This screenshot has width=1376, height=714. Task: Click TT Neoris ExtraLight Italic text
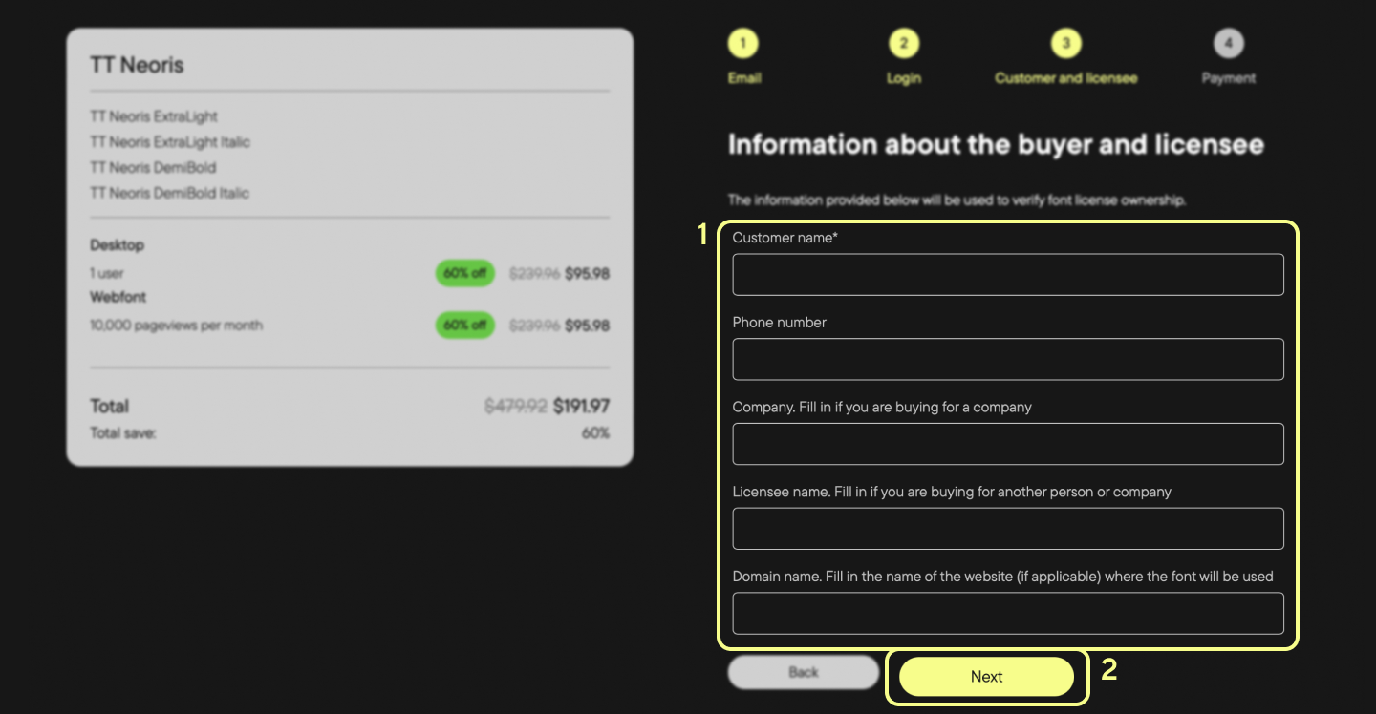pos(170,142)
